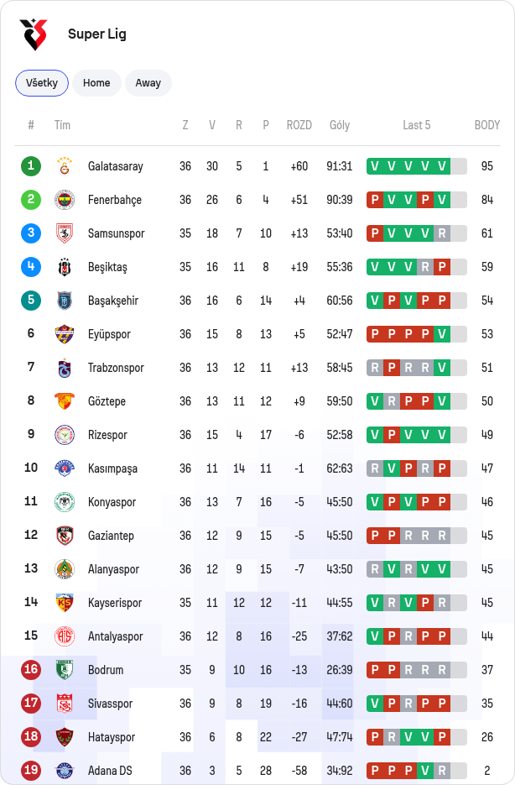Open the Galatasaray team crest
Viewport: 515px width, 785px height.
pyautogui.click(x=65, y=166)
